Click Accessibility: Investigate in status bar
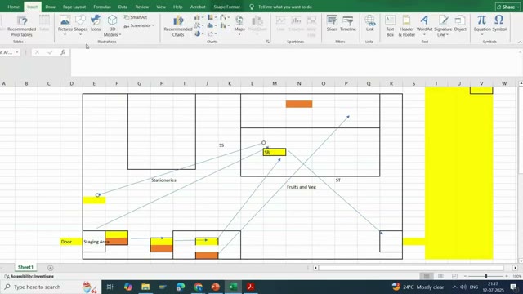The image size is (523, 294). 29,276
